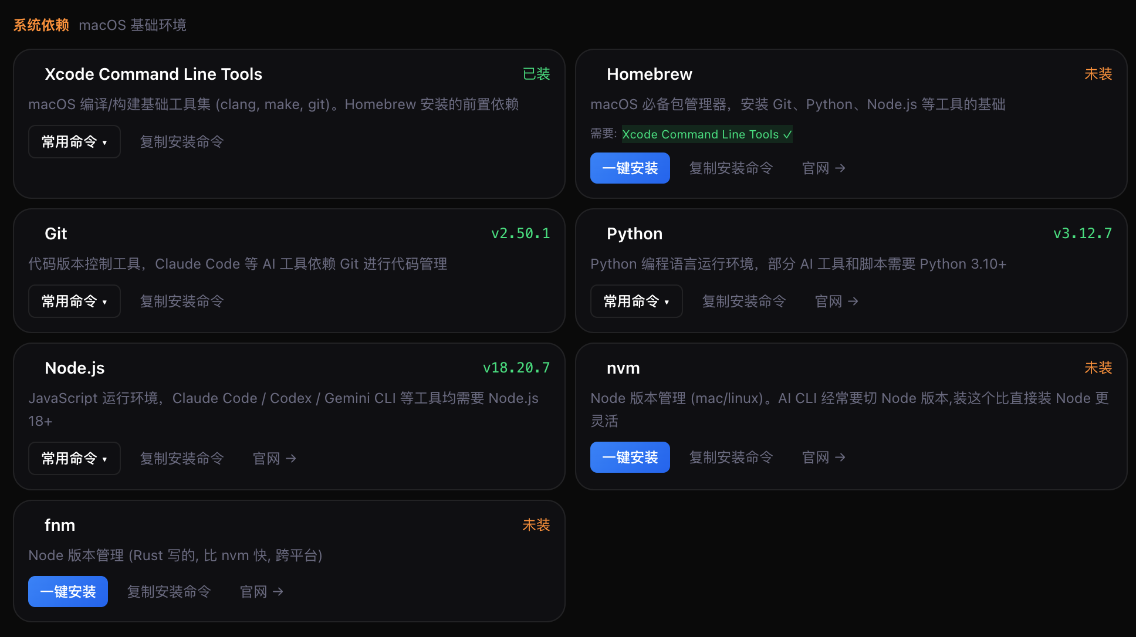This screenshot has width=1136, height=637.
Task: Click the Python card title
Action: (x=634, y=233)
